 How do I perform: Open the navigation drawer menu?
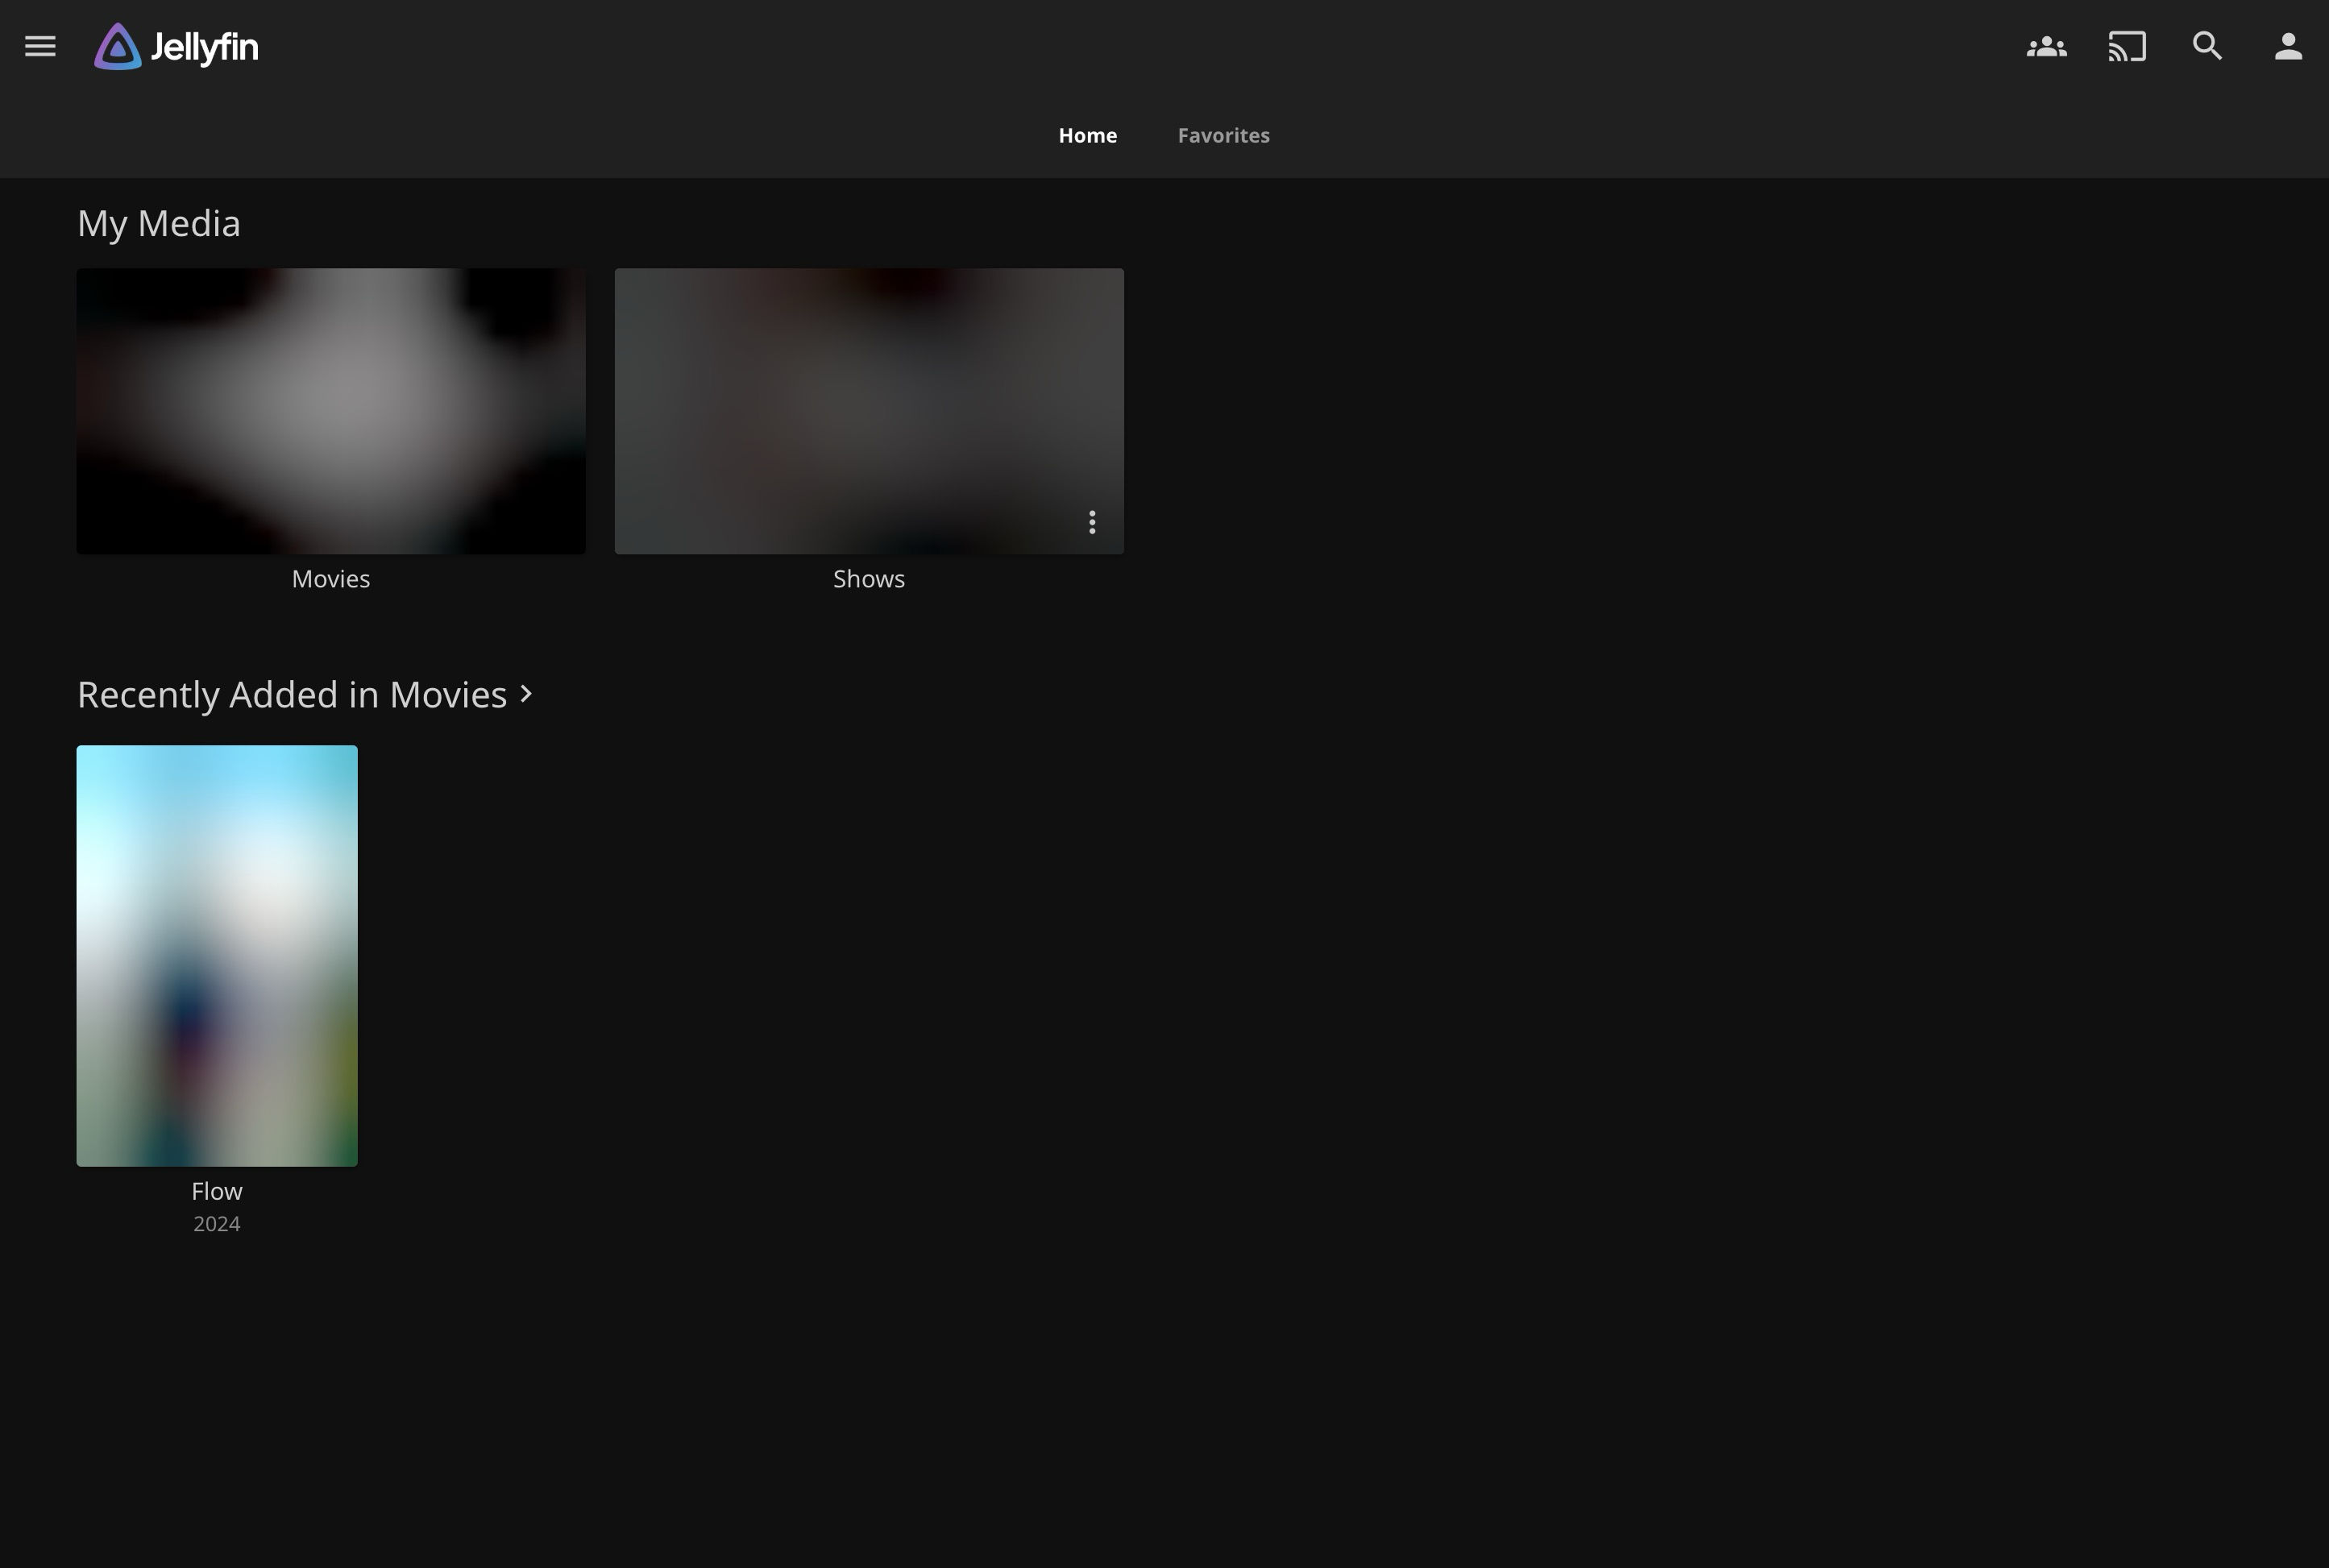click(x=39, y=45)
